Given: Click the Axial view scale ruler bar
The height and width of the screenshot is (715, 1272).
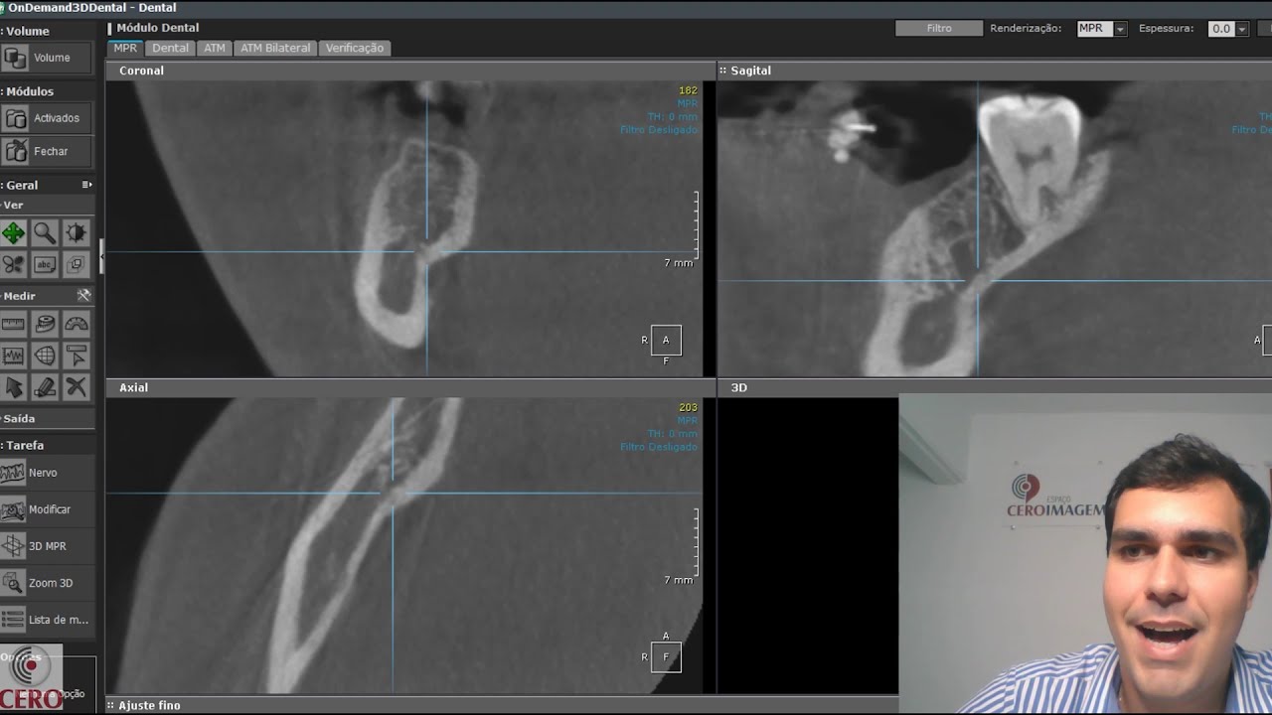Looking at the screenshot, I should click(x=696, y=541).
